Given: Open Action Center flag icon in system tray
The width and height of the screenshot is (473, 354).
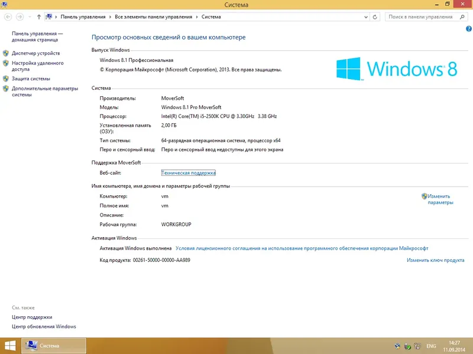Looking at the screenshot, I should click(406, 346).
